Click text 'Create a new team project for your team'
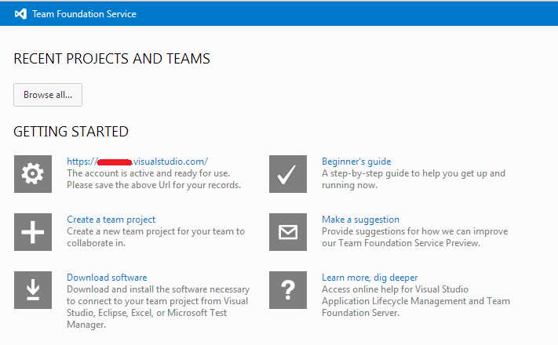Screen dimensions: 558x345 pyautogui.click(x=151, y=231)
